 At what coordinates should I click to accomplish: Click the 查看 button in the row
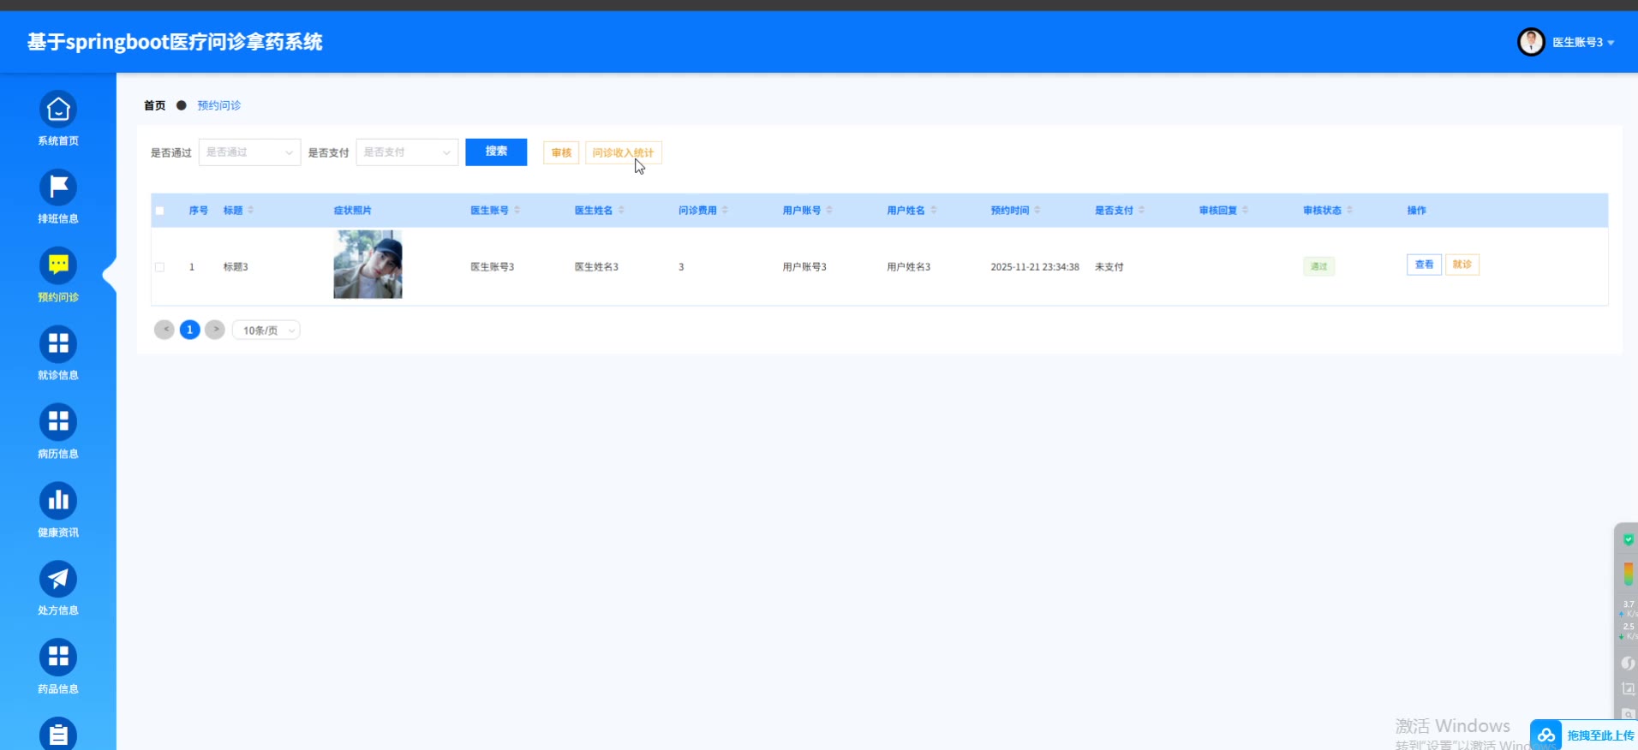click(x=1424, y=265)
